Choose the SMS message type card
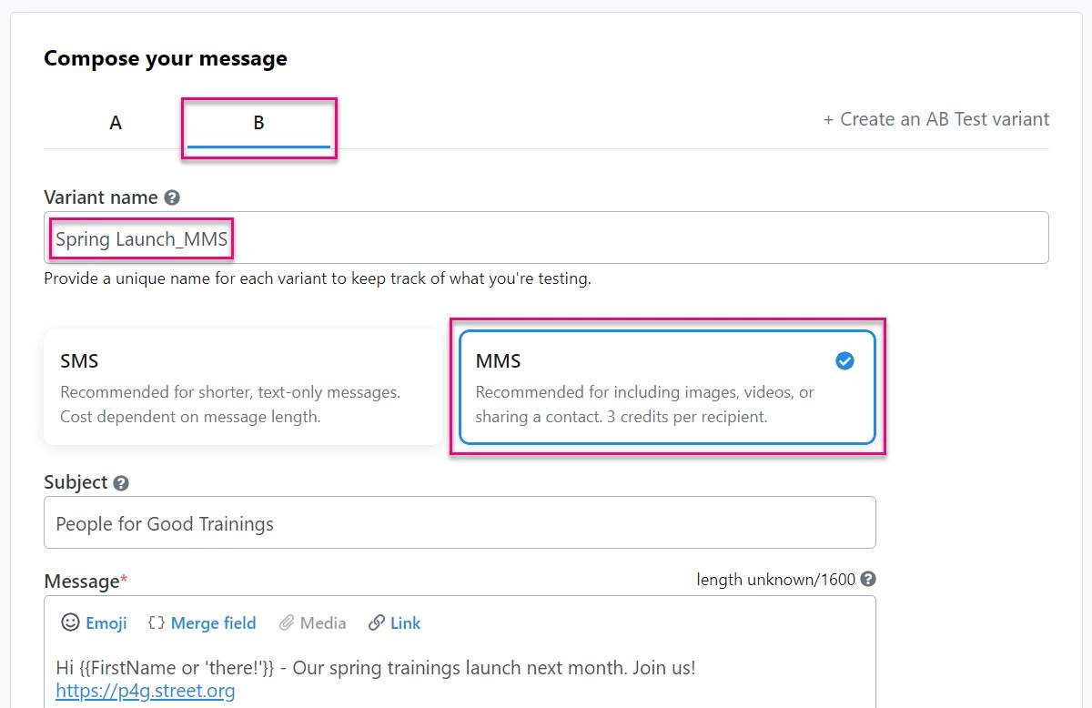1092x708 pixels. tap(243, 387)
